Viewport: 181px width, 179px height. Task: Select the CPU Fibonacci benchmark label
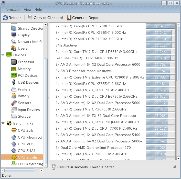[x=30, y=137]
